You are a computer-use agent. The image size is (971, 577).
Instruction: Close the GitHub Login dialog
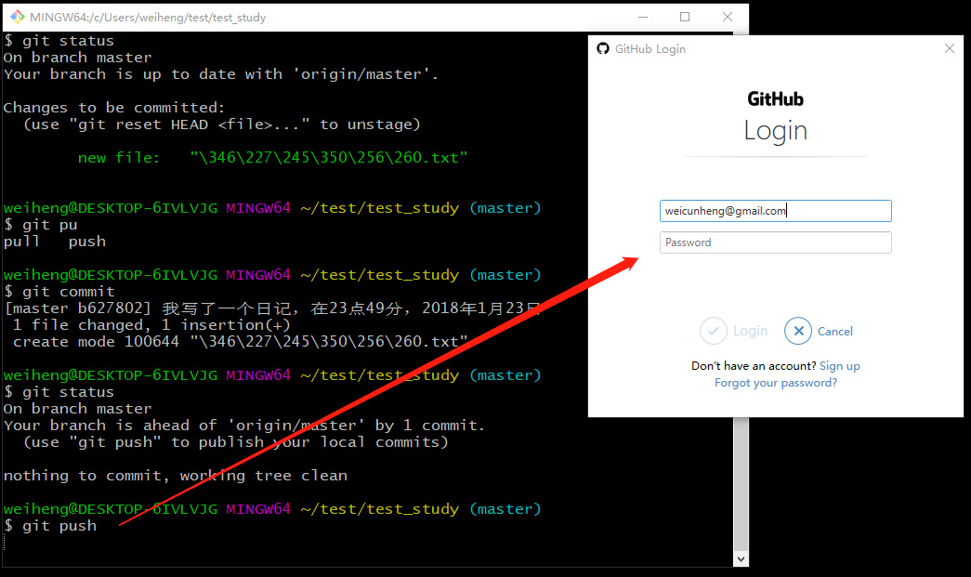950,48
